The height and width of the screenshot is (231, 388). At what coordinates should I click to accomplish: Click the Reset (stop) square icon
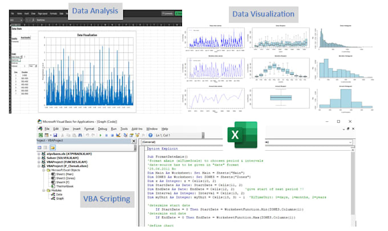point(112,135)
